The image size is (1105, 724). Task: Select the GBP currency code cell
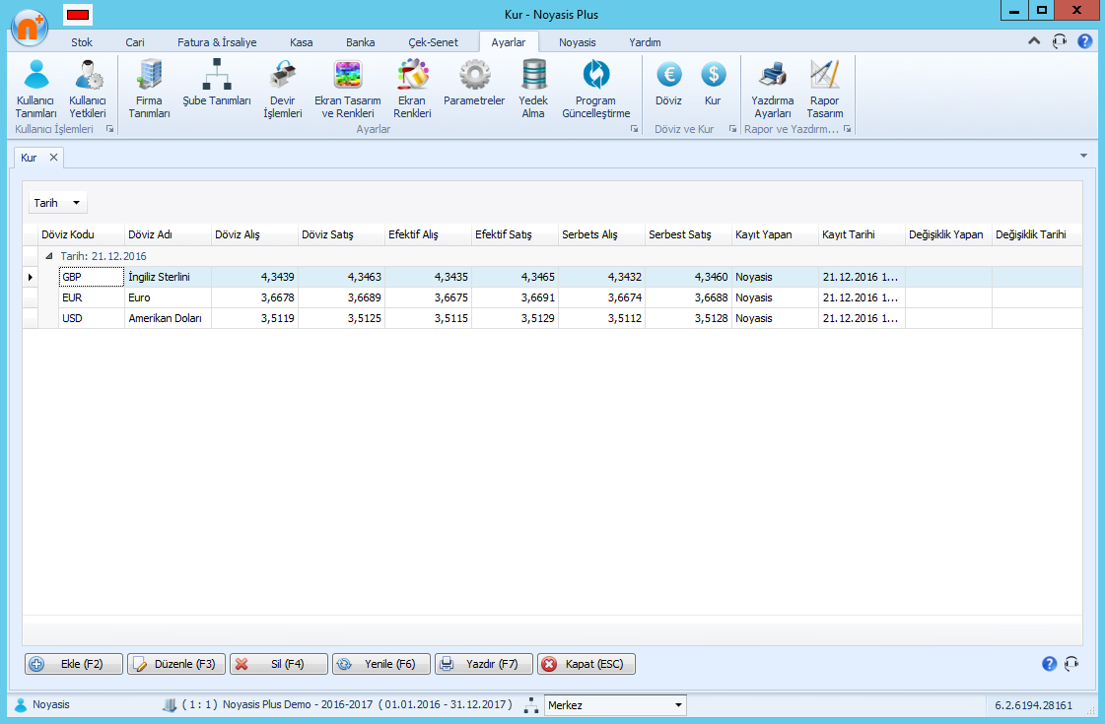coord(92,277)
